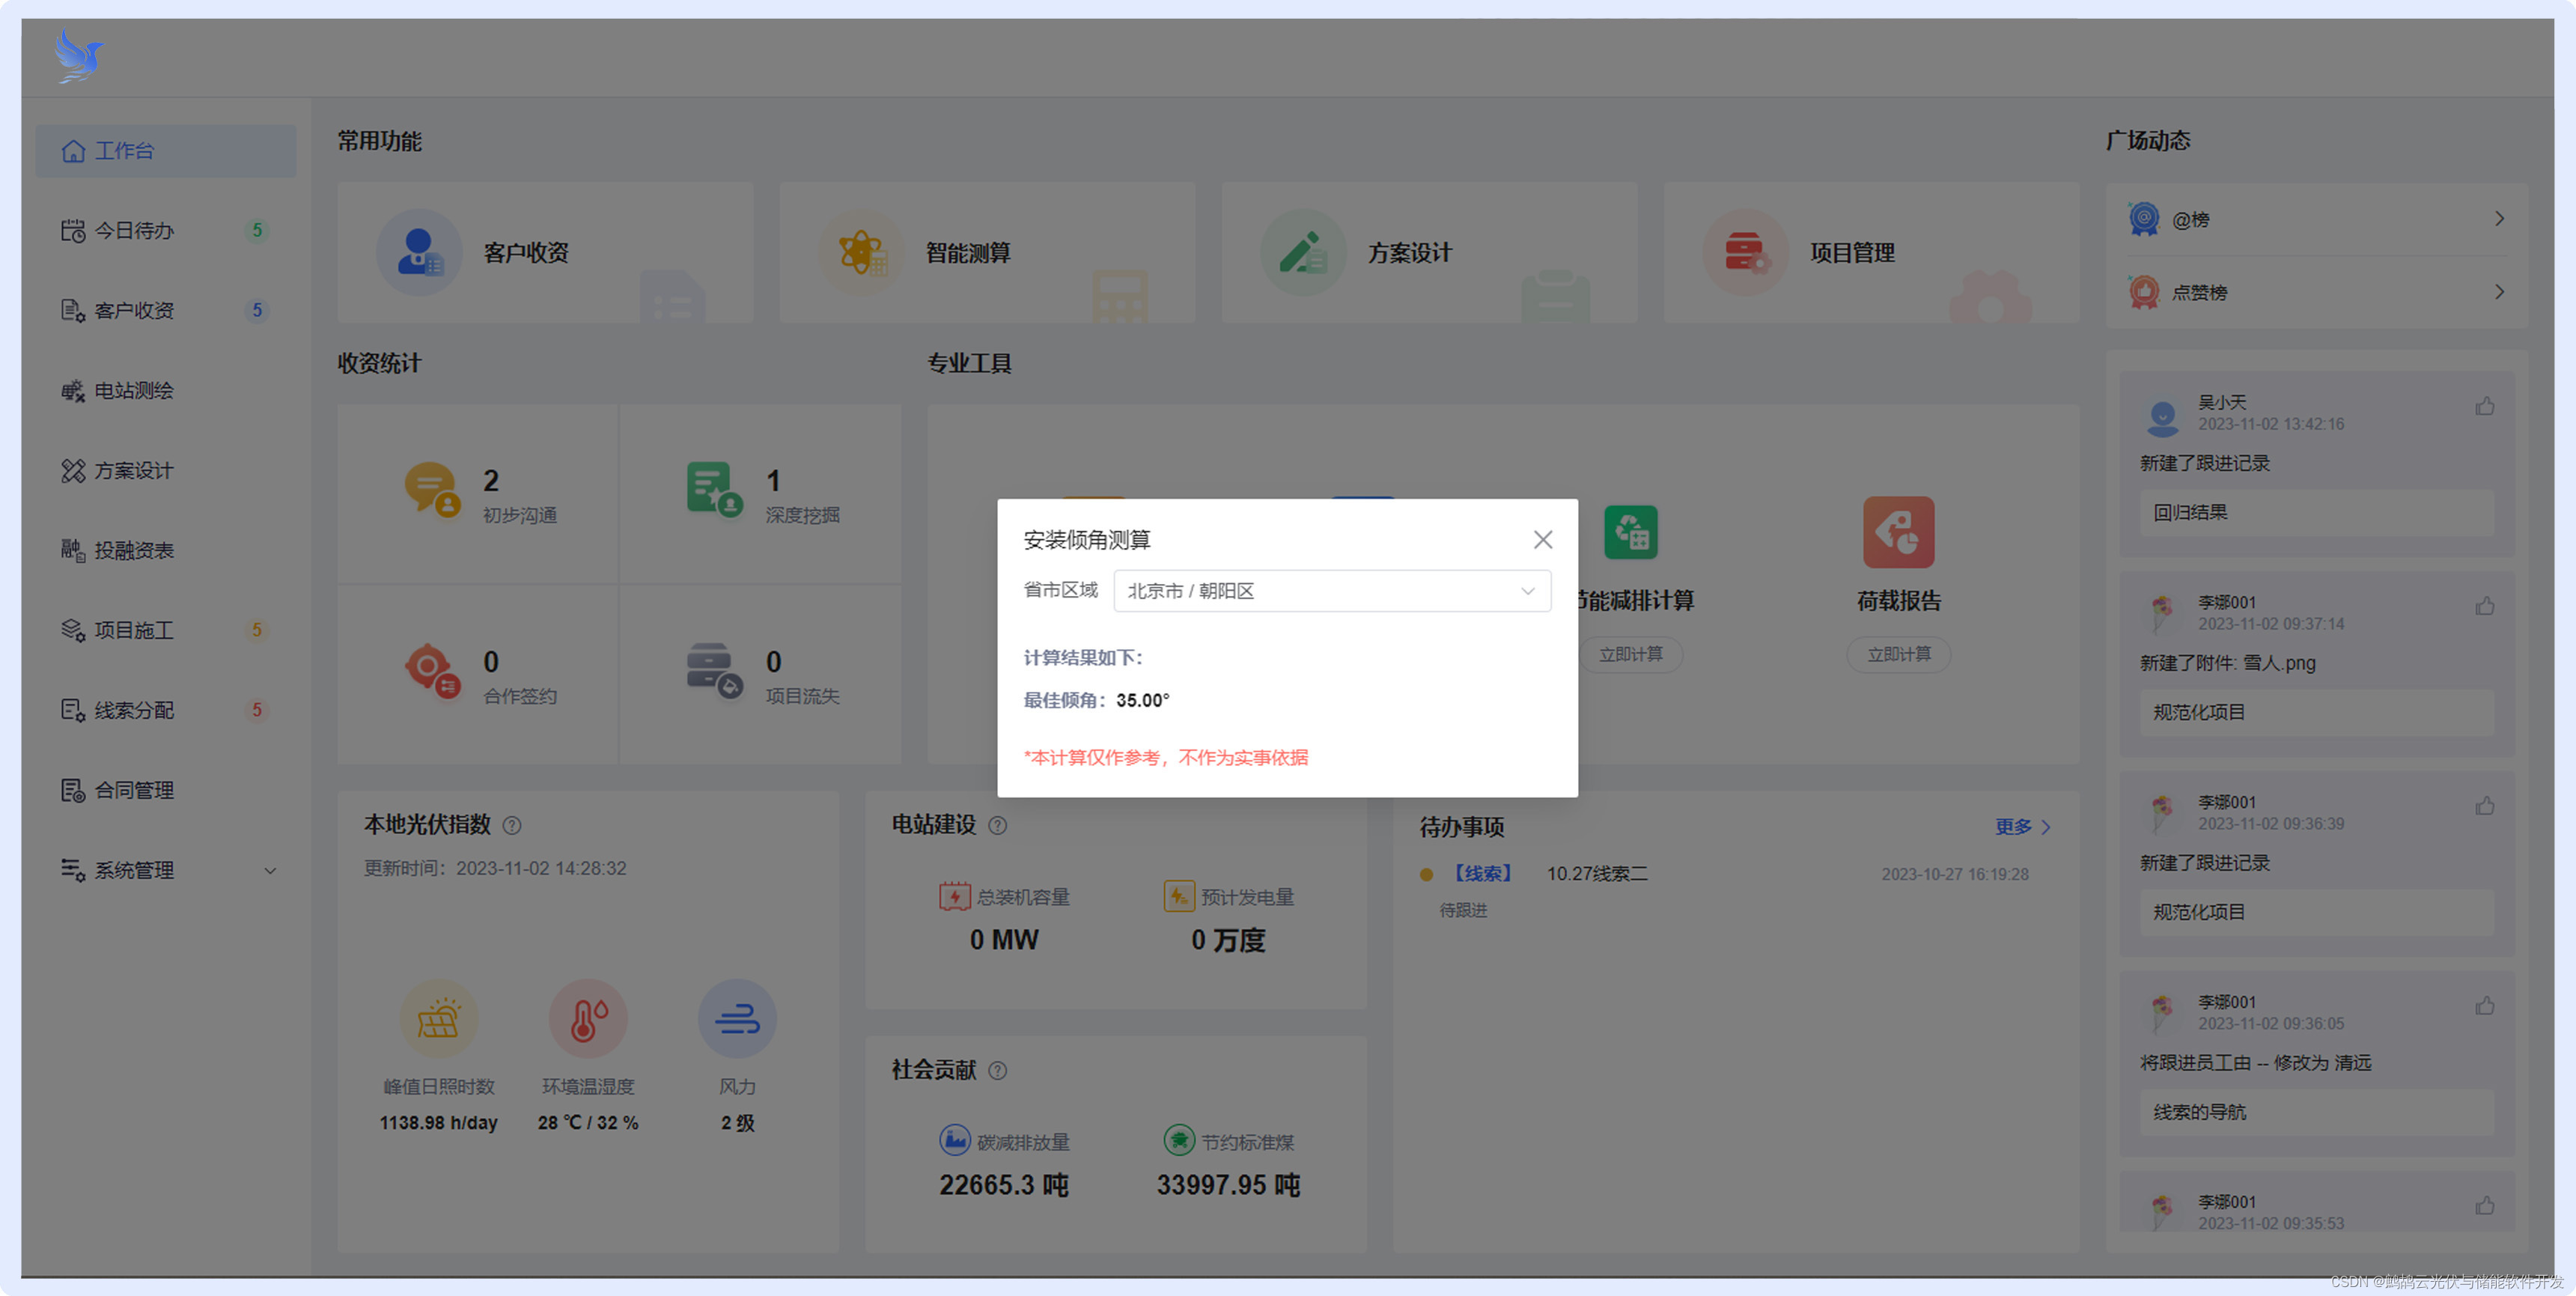Click the 风力 wind icon

coord(737,1019)
